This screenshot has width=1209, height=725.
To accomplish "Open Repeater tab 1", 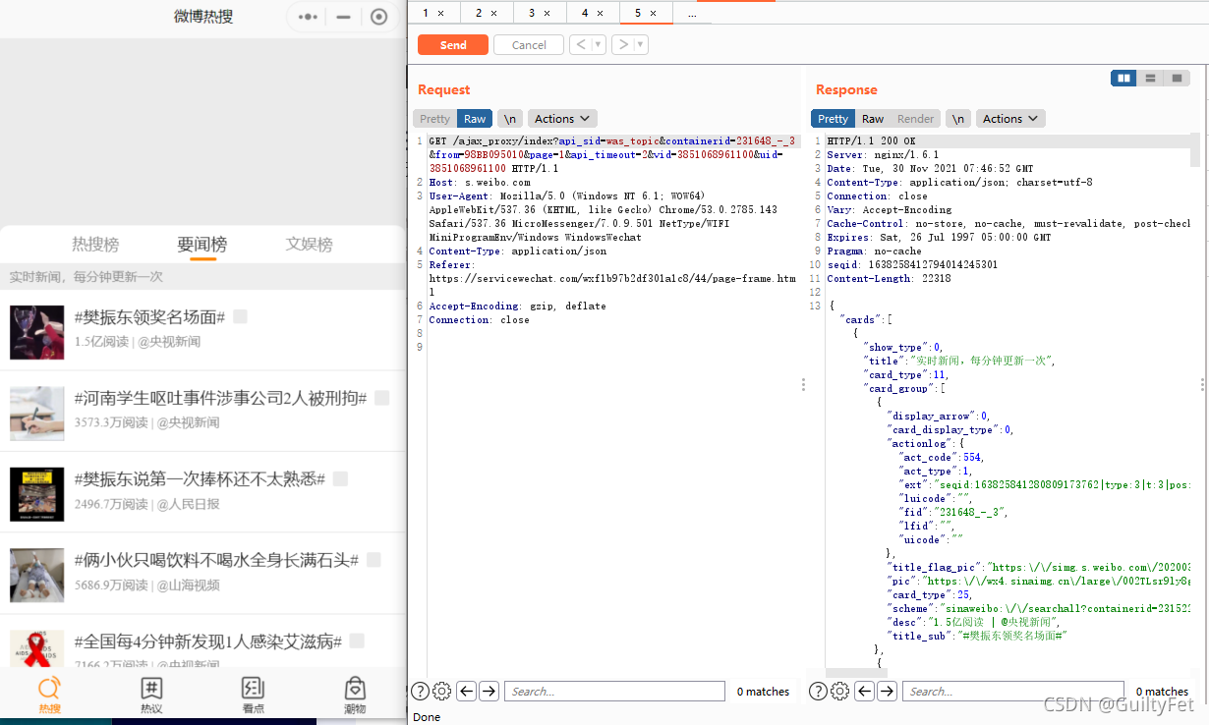I will 426,13.
